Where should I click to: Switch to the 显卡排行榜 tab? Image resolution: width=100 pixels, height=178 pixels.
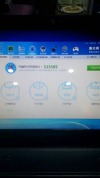coord(68,57)
